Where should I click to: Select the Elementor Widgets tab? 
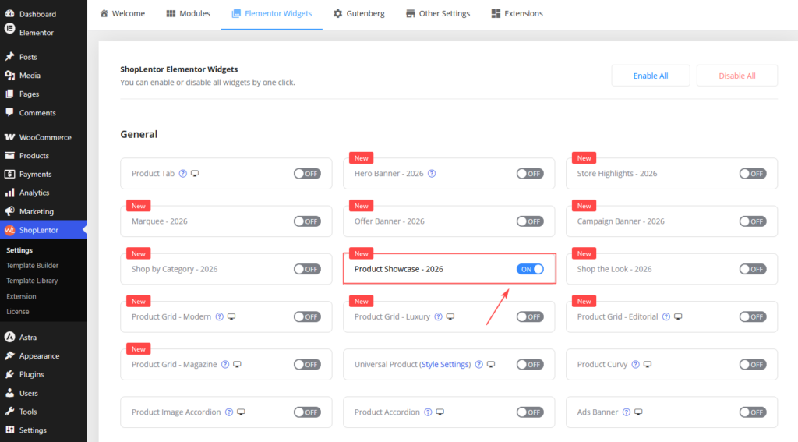[272, 14]
